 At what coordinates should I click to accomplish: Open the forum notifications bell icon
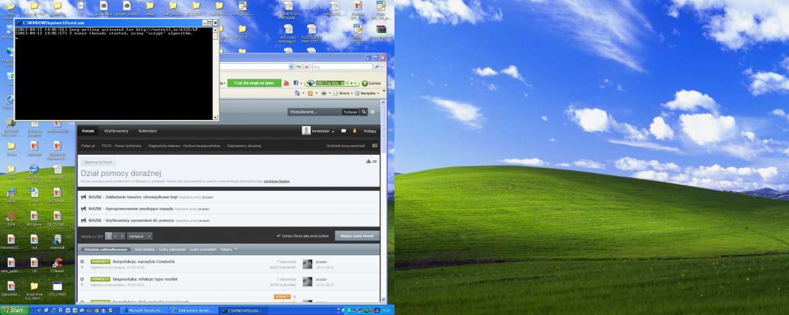(x=354, y=131)
